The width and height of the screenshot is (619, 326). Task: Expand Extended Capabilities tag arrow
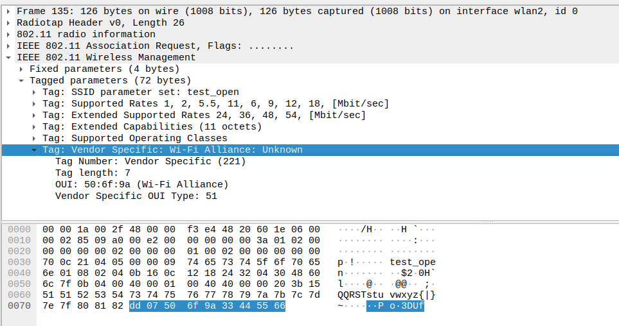(x=34, y=126)
